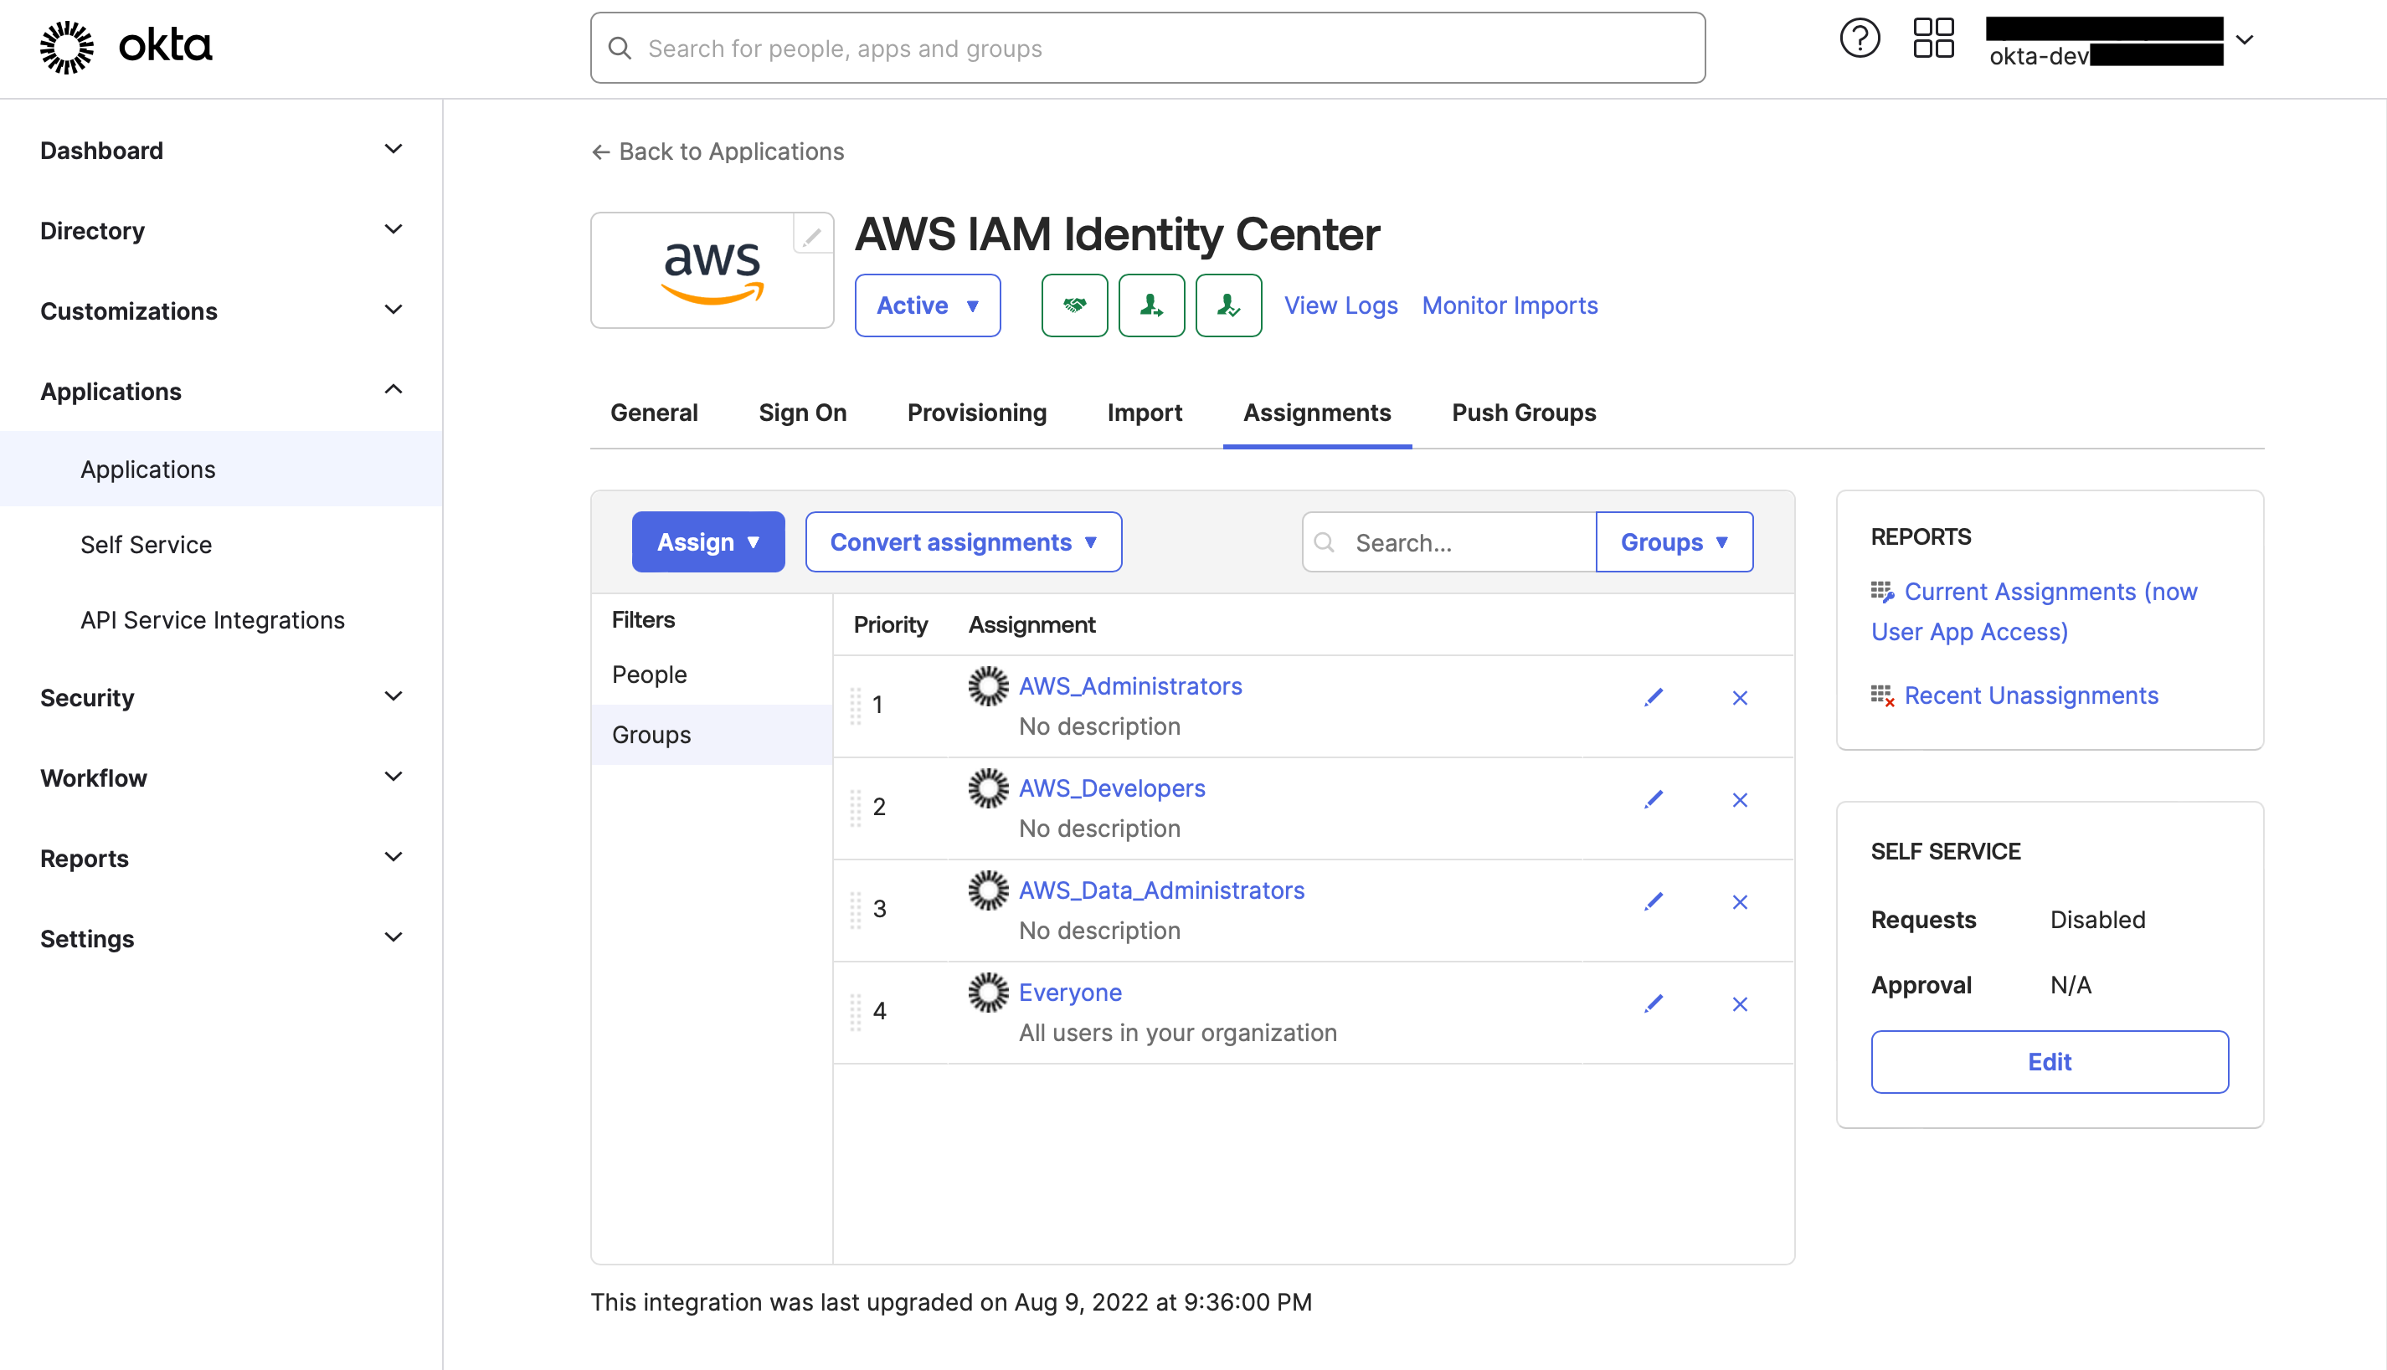Click the handshake configure icon button
The image size is (2387, 1370).
point(1074,305)
